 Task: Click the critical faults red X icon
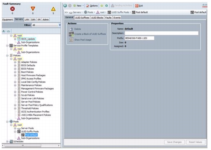coord(13,9)
